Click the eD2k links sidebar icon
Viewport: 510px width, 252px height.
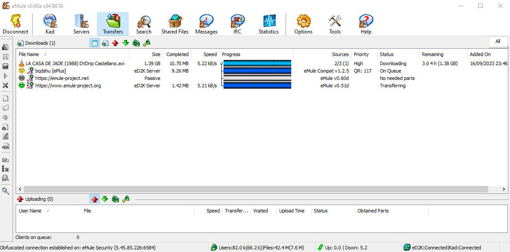click(x=6, y=146)
